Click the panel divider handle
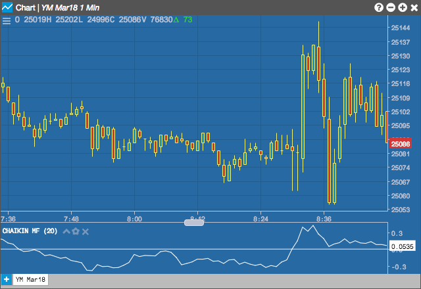The height and width of the screenshot is (289, 421). click(x=194, y=223)
